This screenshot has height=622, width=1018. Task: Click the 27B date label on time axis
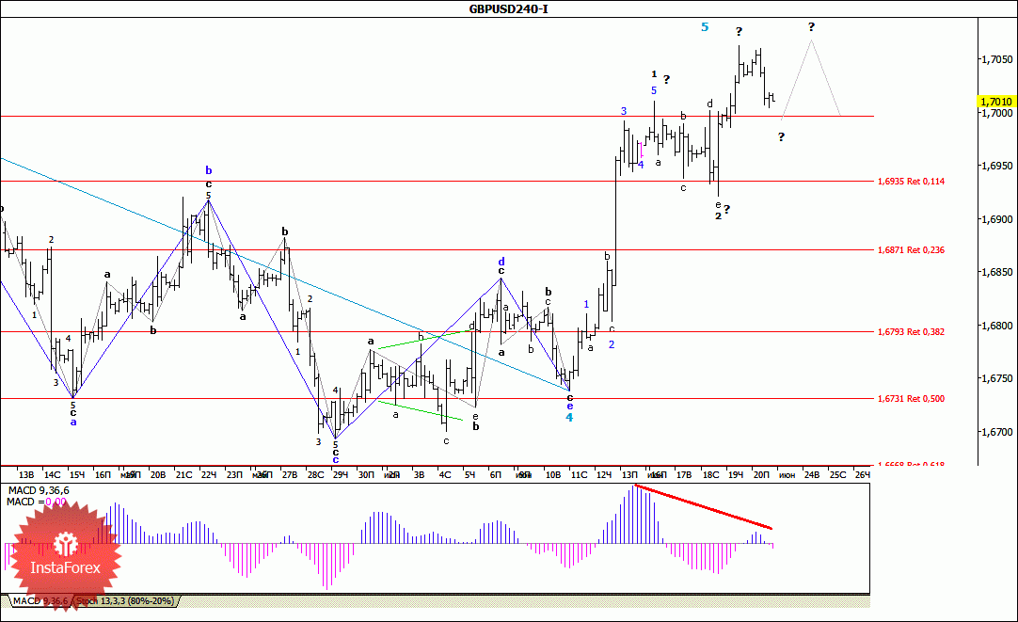[289, 474]
